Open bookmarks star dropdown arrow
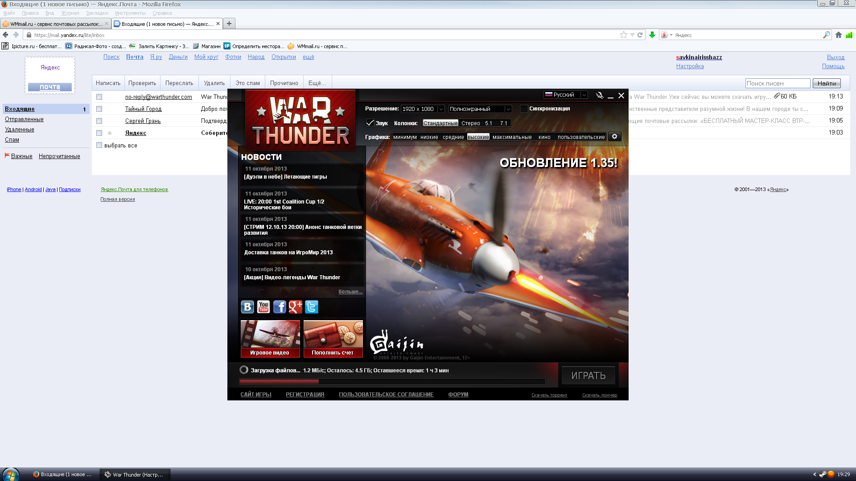The width and height of the screenshot is (856, 481). click(x=632, y=35)
